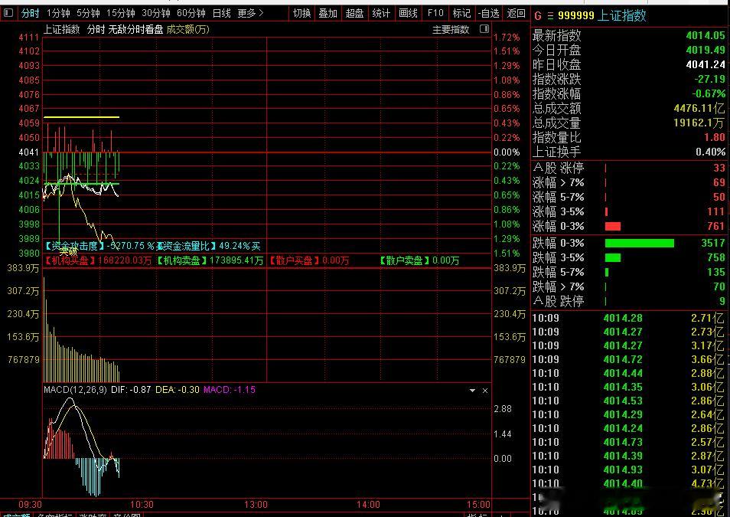Click the 上证换手 value 0.40%
Screen dimensions: 730x517
(710, 152)
